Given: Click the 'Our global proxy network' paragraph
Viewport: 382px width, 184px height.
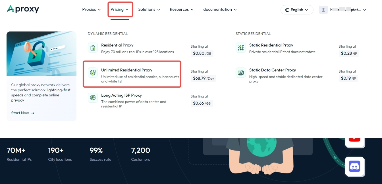Looking at the screenshot, I should [41, 93].
